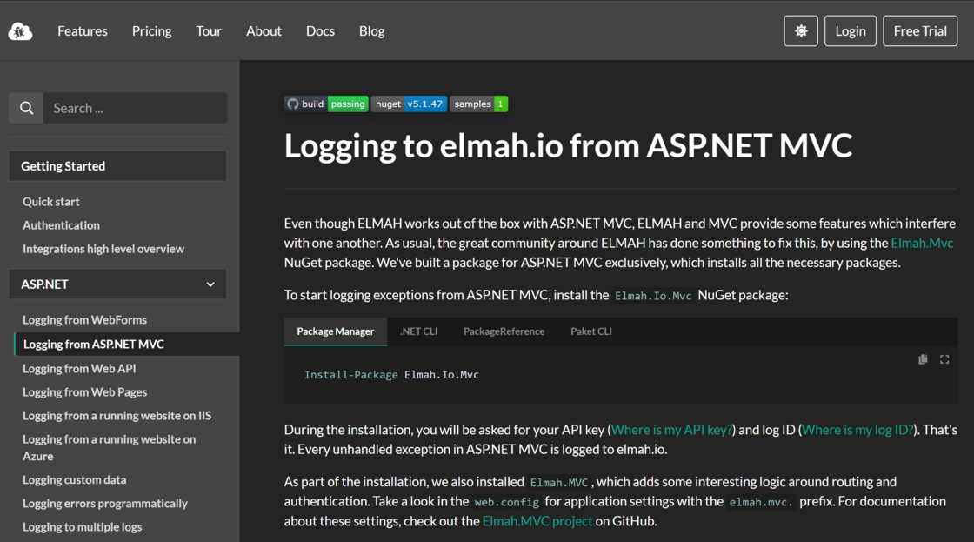Open the Getting Started section header
Screen dimensions: 974x542
pos(117,166)
